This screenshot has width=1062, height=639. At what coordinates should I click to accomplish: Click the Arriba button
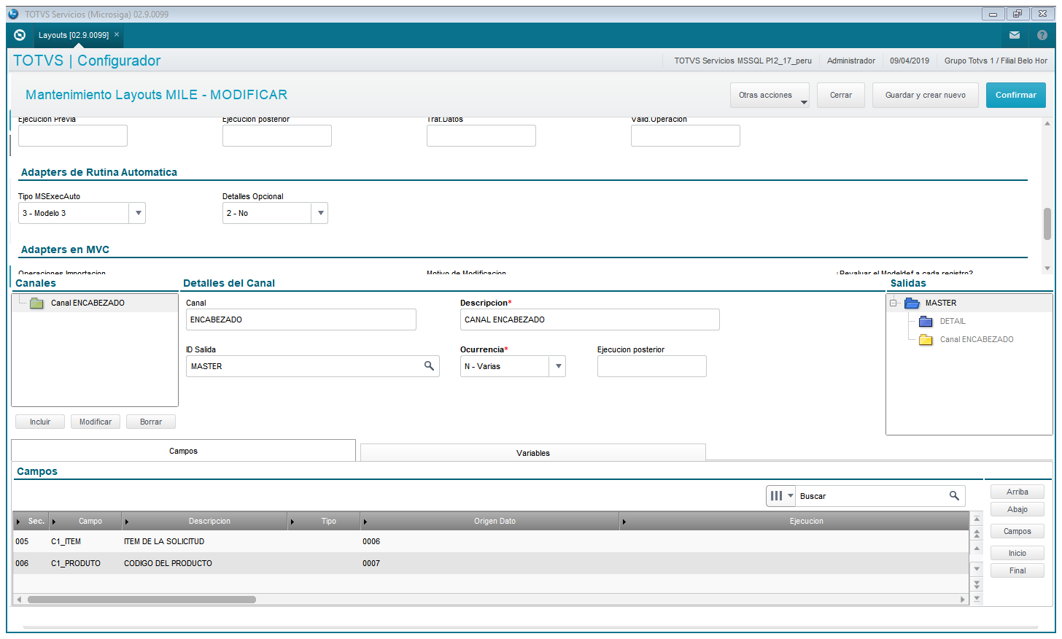(x=1018, y=492)
